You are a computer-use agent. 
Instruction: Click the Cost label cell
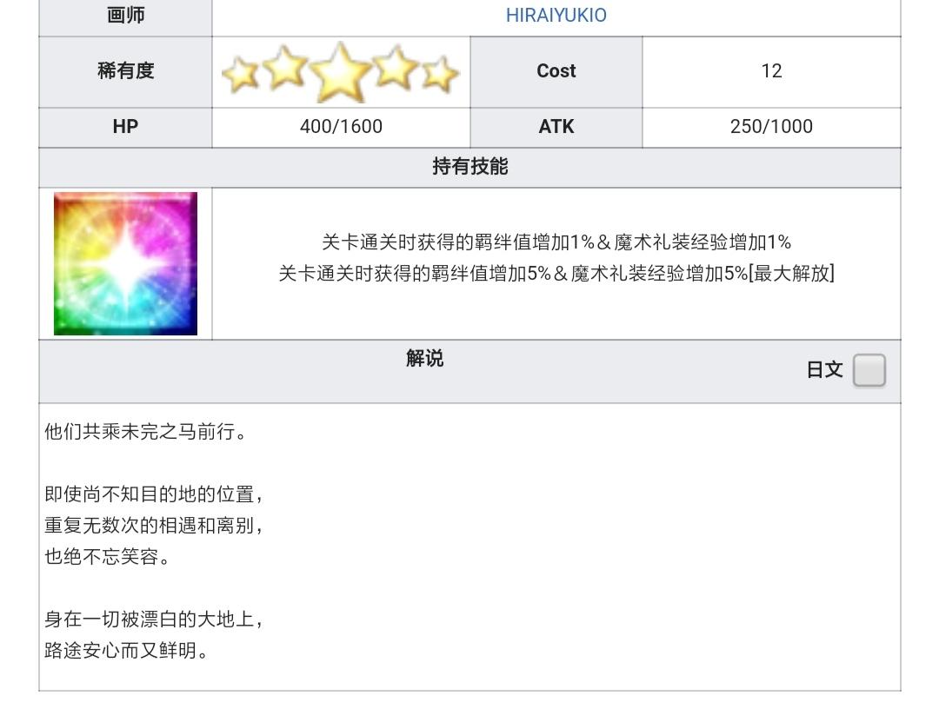[556, 72]
